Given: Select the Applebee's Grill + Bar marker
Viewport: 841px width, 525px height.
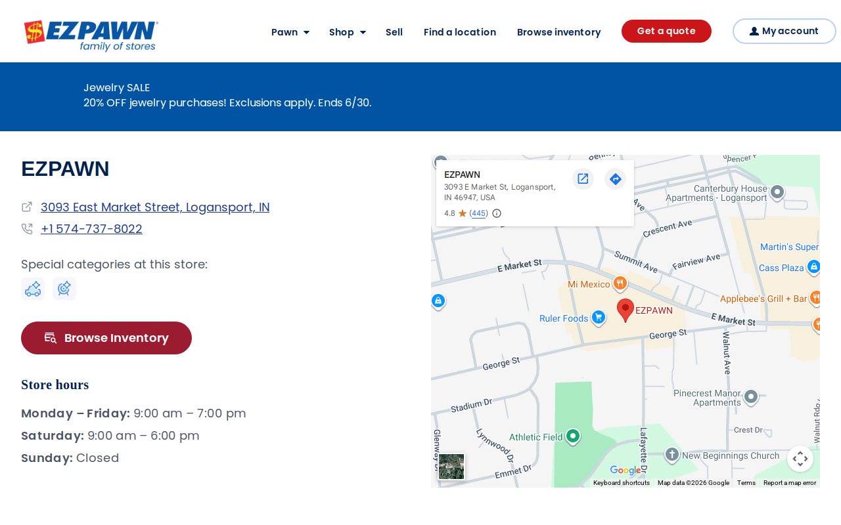Looking at the screenshot, I should pyautogui.click(x=815, y=298).
